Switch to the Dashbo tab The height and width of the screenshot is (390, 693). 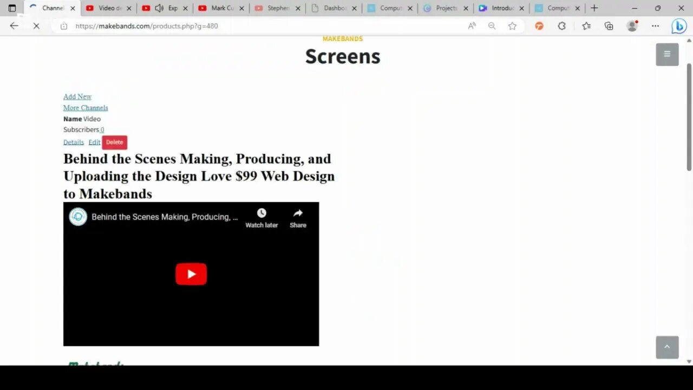[x=334, y=8]
